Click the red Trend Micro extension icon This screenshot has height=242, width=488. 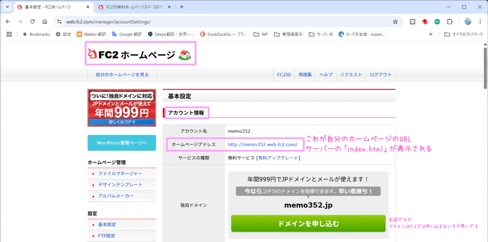coord(425,22)
